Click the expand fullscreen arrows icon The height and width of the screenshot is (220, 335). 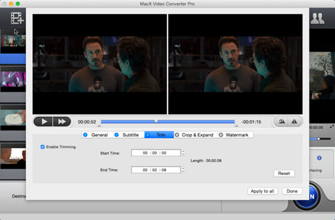(332, 126)
